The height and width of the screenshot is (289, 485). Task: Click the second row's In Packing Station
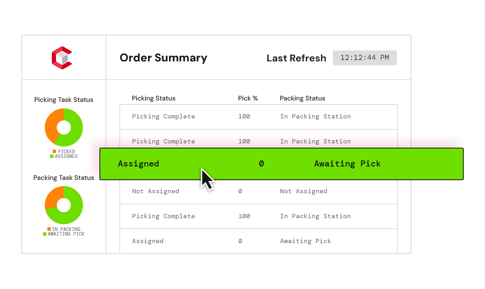point(315,142)
